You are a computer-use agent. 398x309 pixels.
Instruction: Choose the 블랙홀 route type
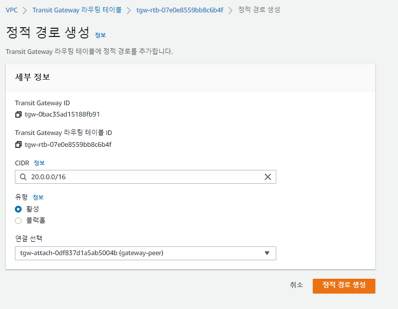pos(18,221)
